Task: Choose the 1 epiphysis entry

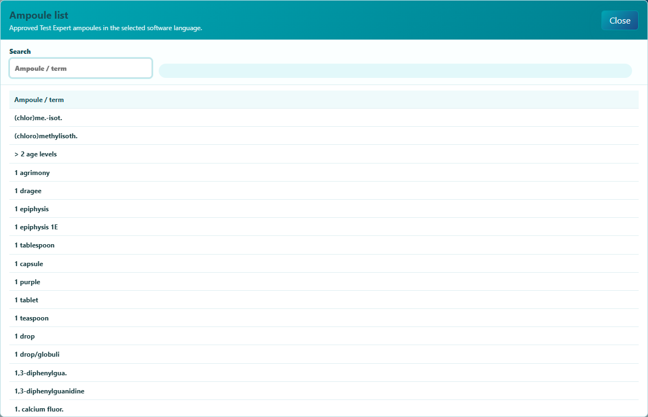Action: point(323,209)
